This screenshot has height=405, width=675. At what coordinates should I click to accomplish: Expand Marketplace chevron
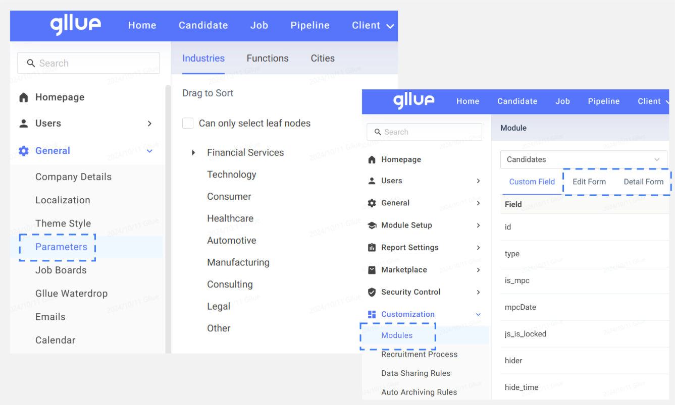tap(478, 270)
